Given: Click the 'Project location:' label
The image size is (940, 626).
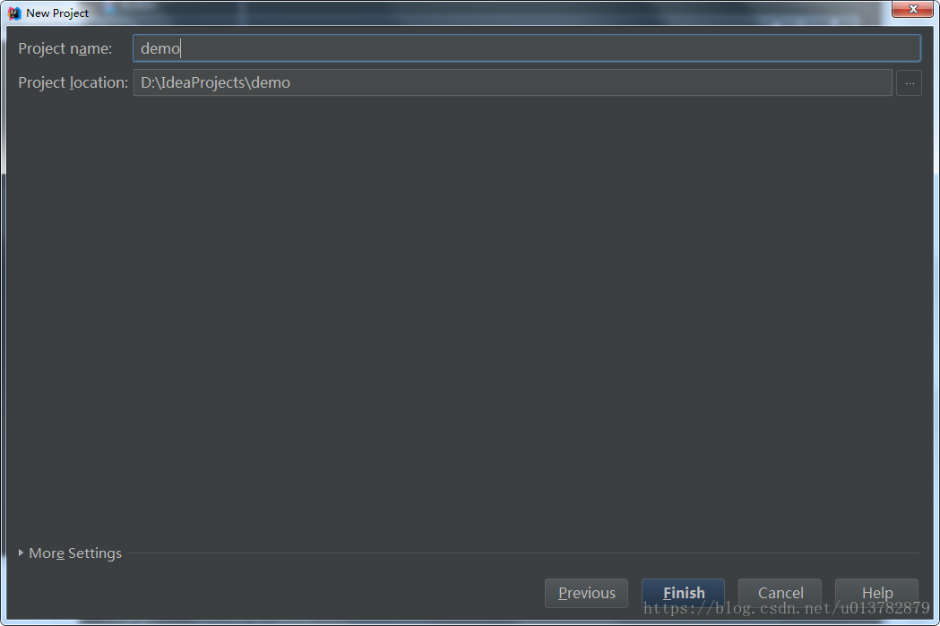Looking at the screenshot, I should (73, 82).
